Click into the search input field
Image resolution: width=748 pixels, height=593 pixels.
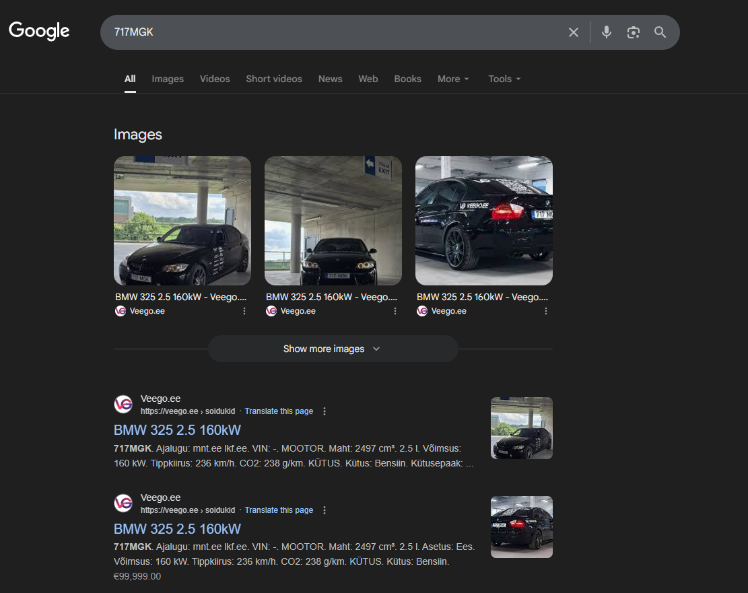coord(330,32)
